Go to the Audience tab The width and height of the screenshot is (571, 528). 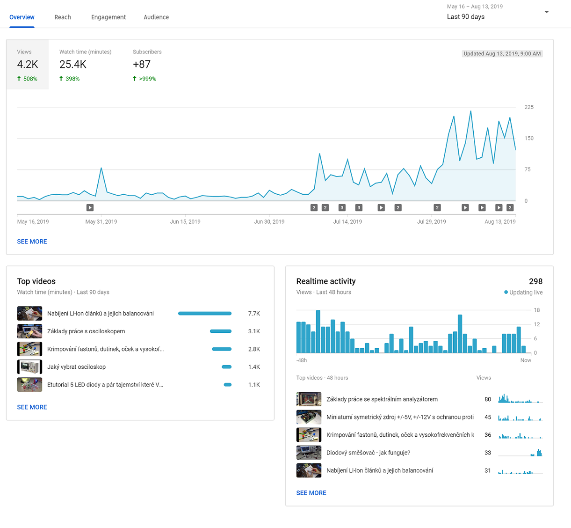[x=156, y=17]
